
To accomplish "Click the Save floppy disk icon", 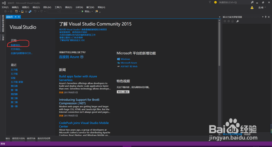I will [26, 11].
